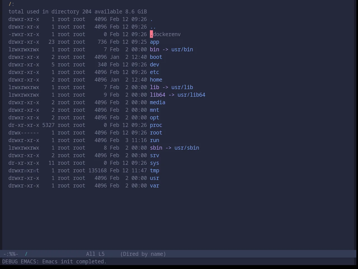This screenshot has width=358, height=269.
Task: Click link count 5327 in proc row
Action: (x=48, y=125)
